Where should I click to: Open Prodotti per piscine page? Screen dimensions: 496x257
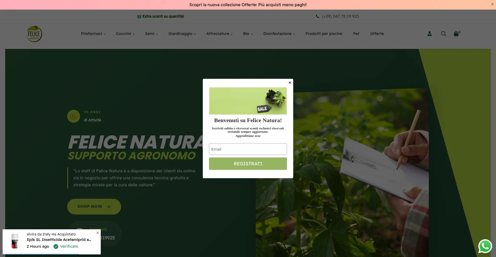(324, 34)
